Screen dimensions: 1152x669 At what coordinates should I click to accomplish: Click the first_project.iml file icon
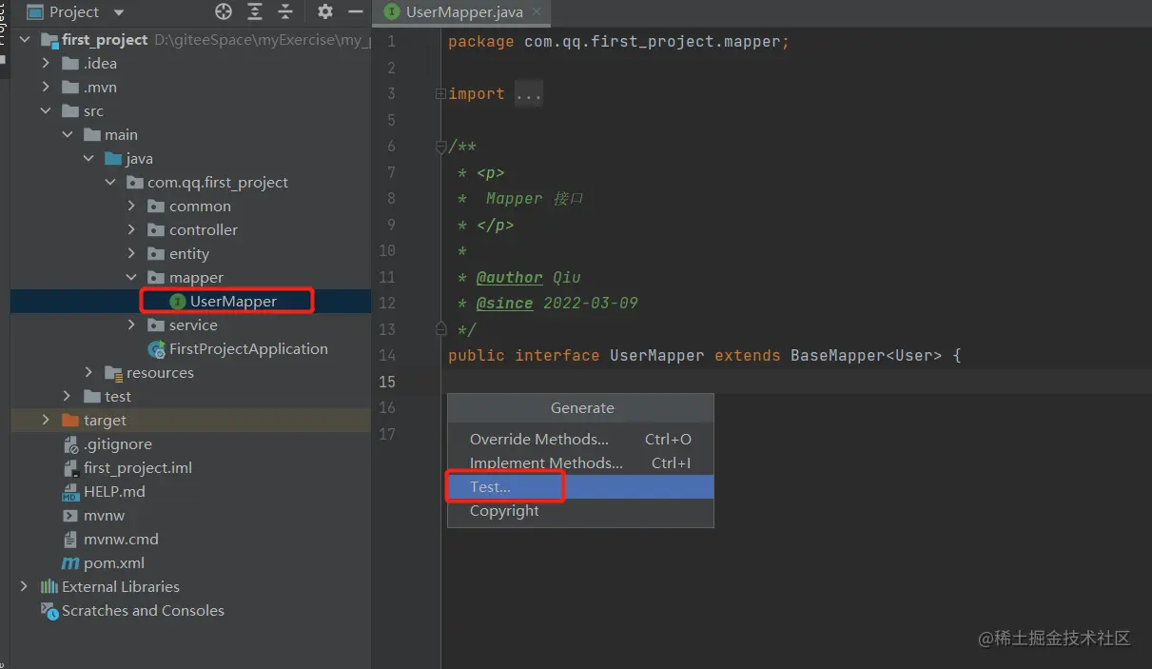(70, 468)
